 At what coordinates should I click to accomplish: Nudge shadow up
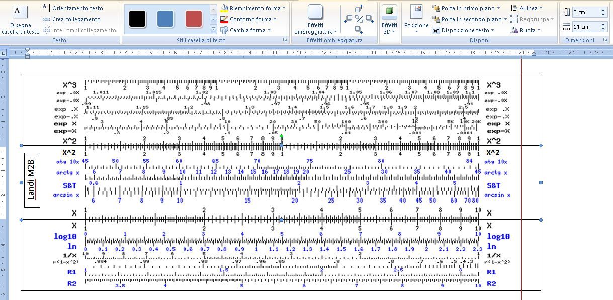[x=359, y=9]
